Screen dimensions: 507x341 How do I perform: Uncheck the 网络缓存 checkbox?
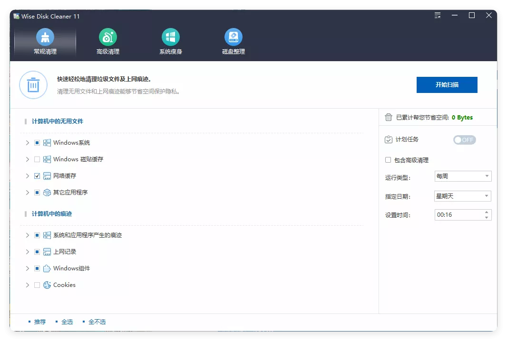37,175
